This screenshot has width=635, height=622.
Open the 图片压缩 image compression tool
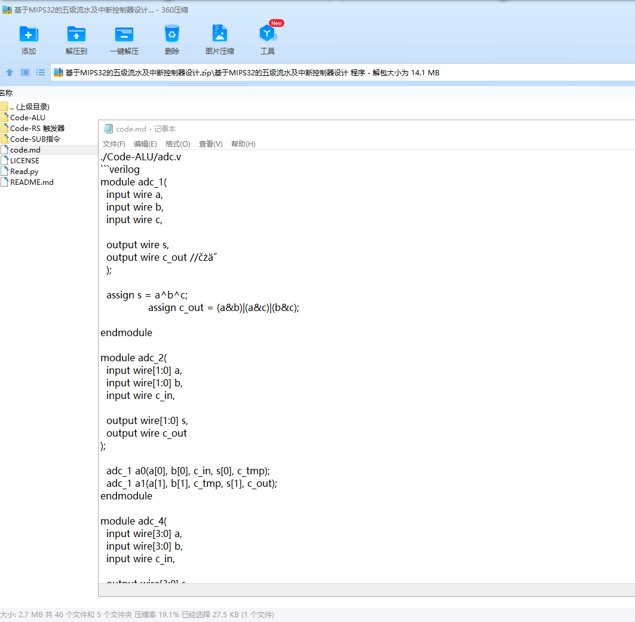pyautogui.click(x=219, y=33)
